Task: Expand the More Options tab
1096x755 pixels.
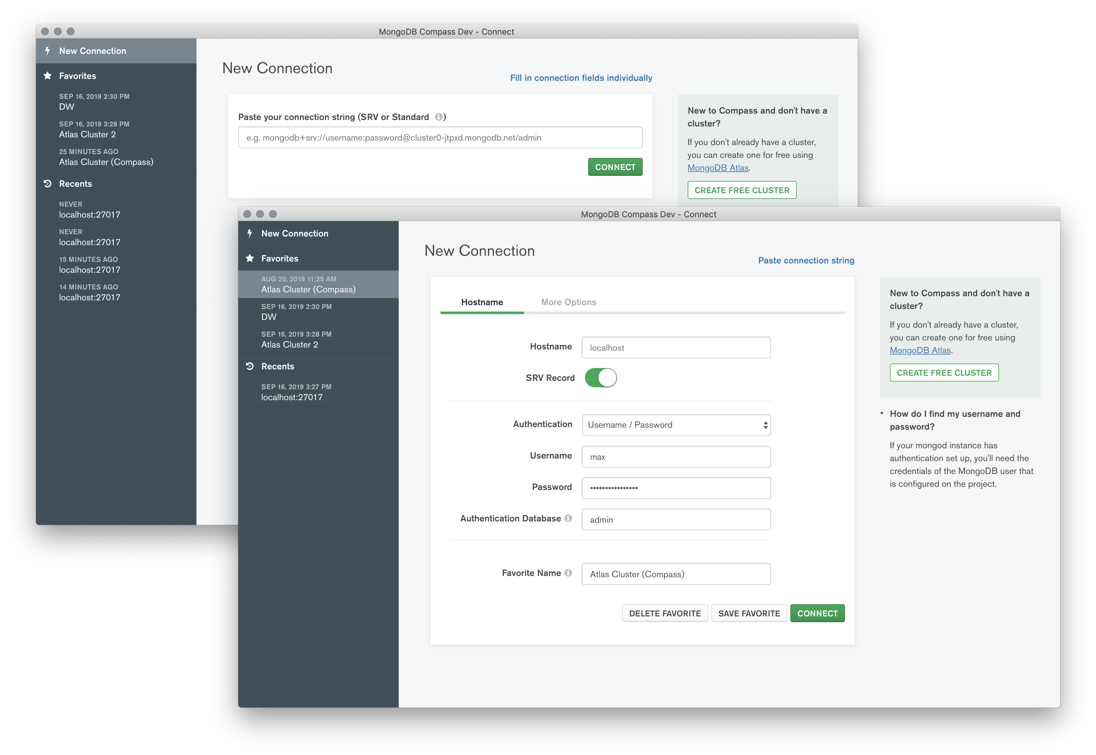Action: click(569, 301)
